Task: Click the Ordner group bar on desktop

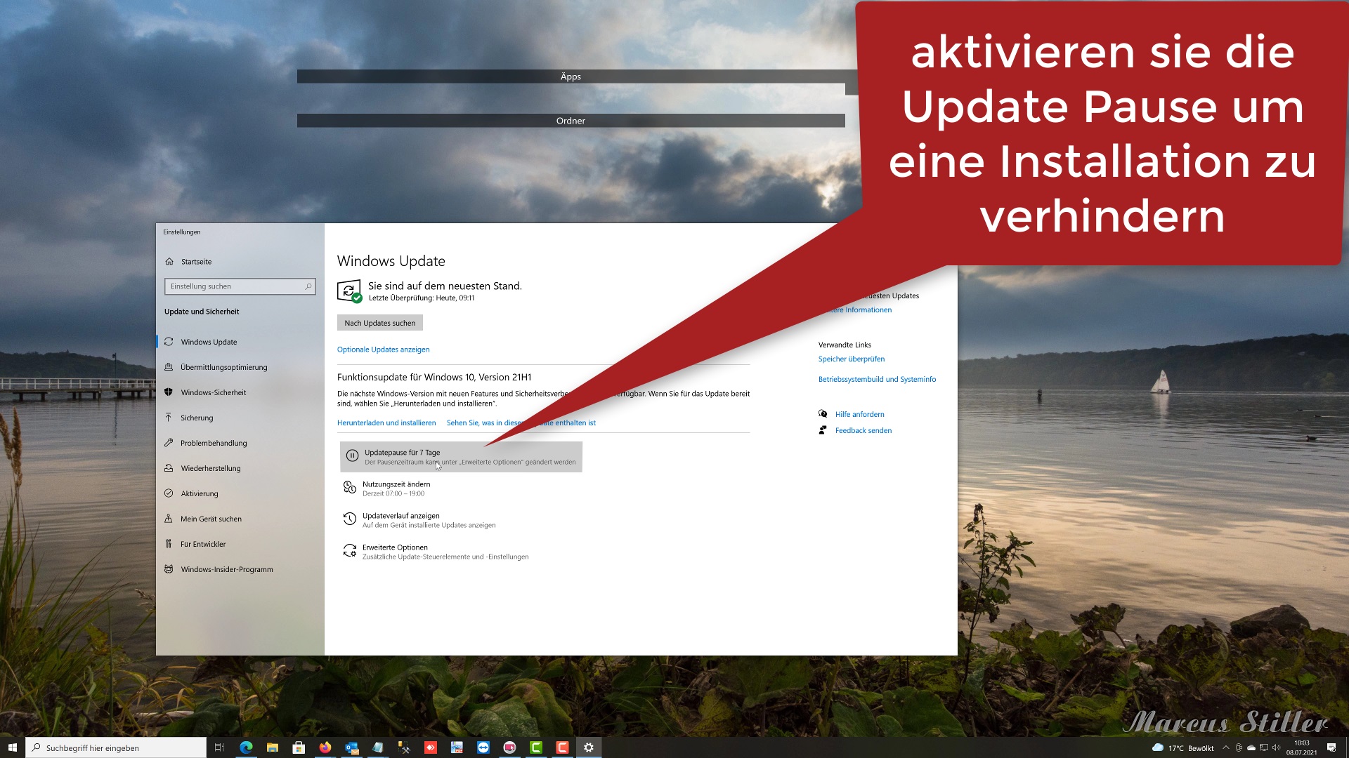Action: pyautogui.click(x=571, y=121)
